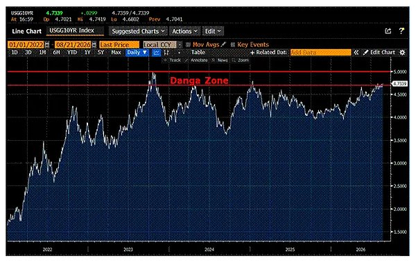Click the 1.5000 y-axis label
The width and height of the screenshot is (416, 263).
tap(400, 232)
